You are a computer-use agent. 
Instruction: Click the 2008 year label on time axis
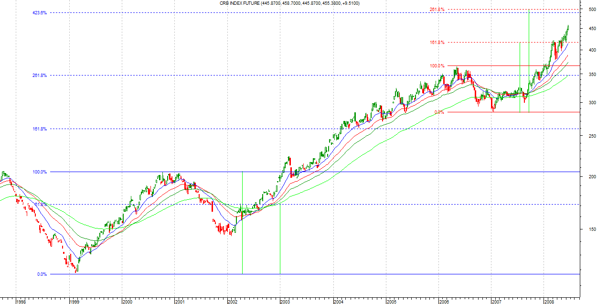coord(549,302)
